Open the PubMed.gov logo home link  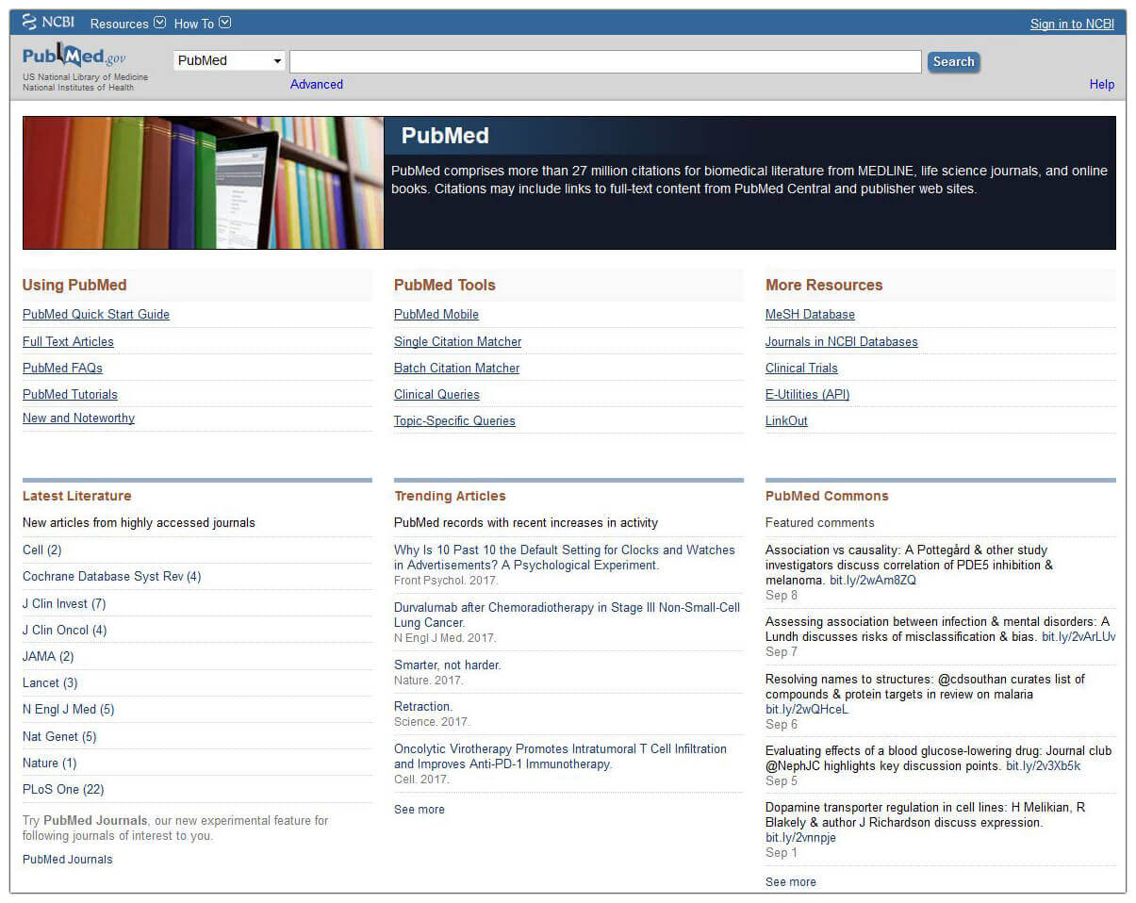[x=74, y=56]
